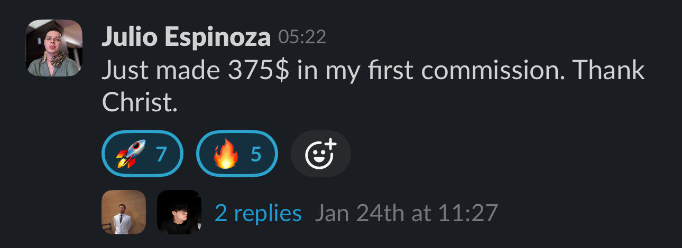The image size is (682, 248).
Task: Click the 375$ amount in the message
Action: (259, 71)
